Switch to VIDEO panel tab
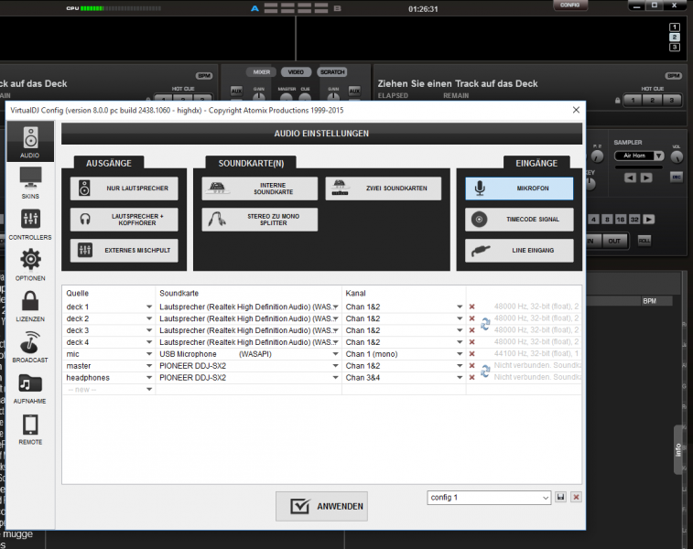693x549 pixels. [296, 72]
